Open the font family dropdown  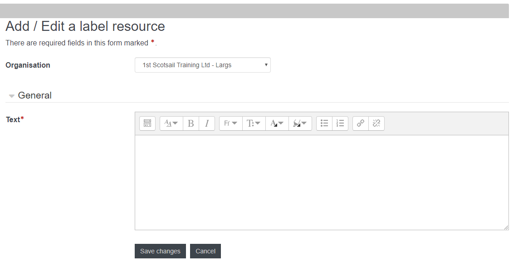click(x=230, y=124)
